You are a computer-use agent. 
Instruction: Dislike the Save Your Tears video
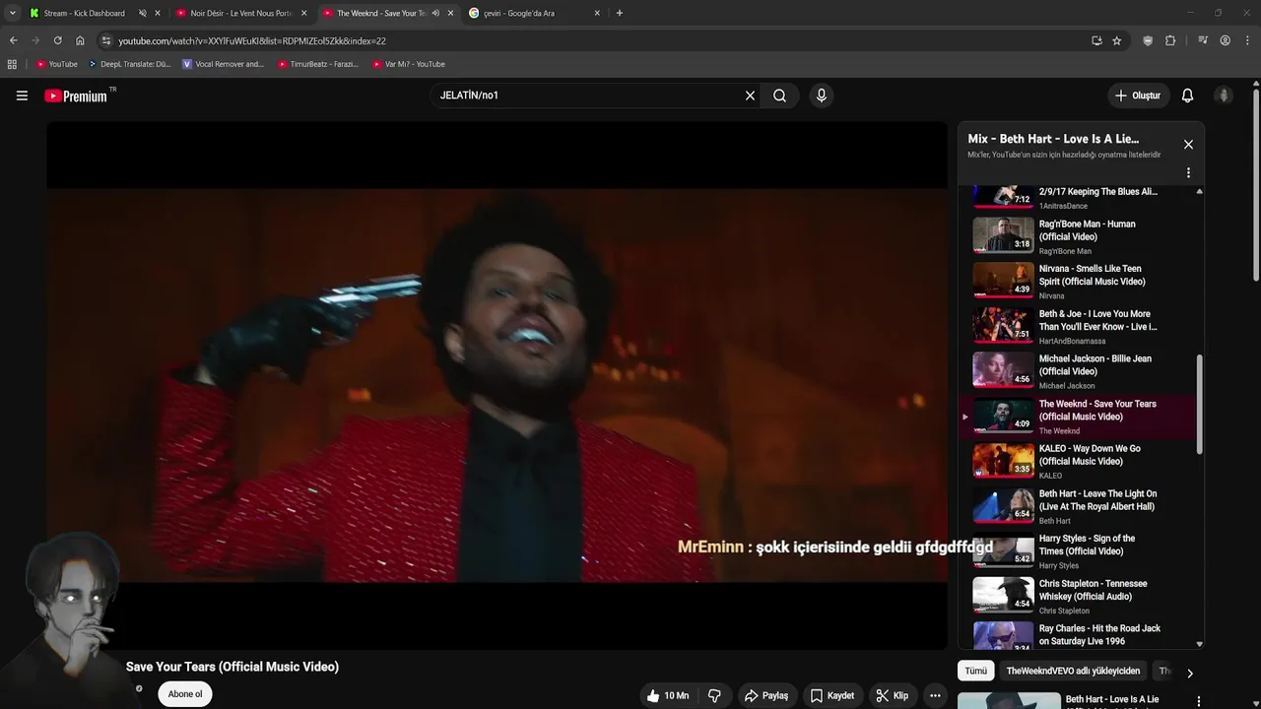714,695
